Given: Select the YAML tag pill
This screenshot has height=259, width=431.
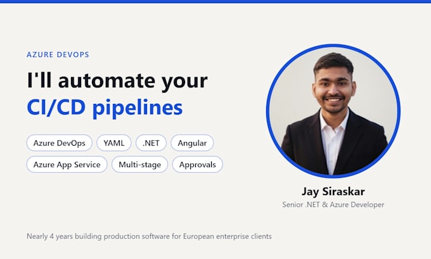Looking at the screenshot, I should [x=114, y=143].
